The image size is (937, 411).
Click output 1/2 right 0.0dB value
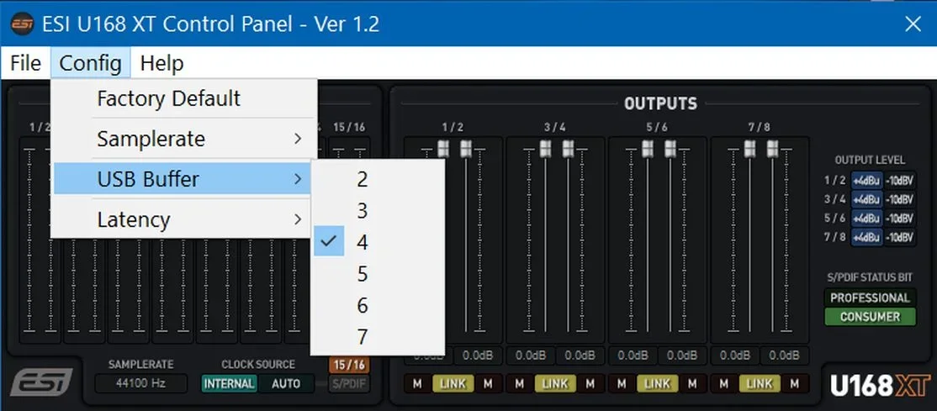pos(478,356)
